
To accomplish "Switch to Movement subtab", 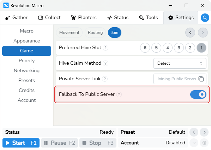I will (x=69, y=33).
